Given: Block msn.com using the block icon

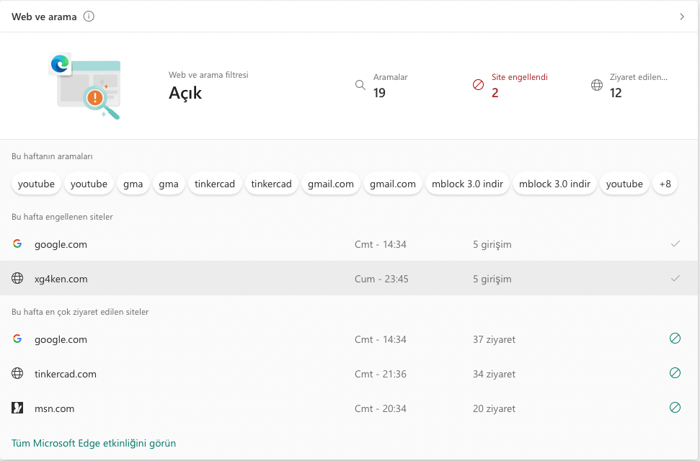Looking at the screenshot, I should click(x=675, y=408).
